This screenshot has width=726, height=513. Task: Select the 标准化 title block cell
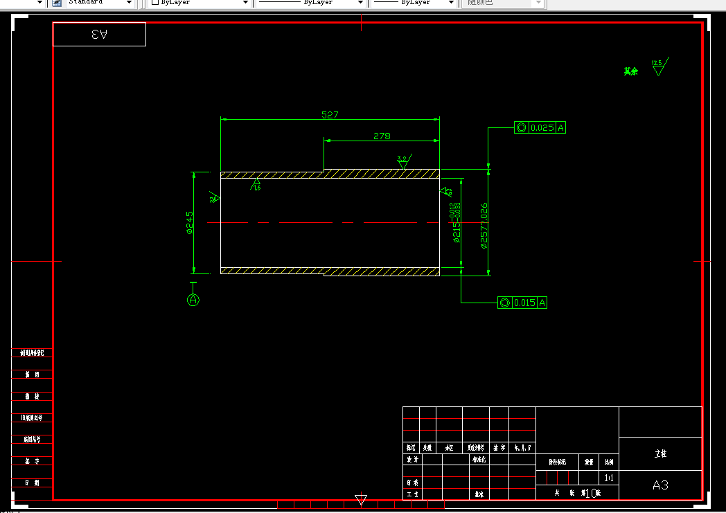(479, 459)
